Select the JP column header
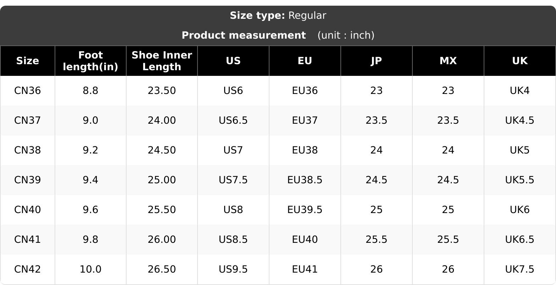 tap(377, 61)
